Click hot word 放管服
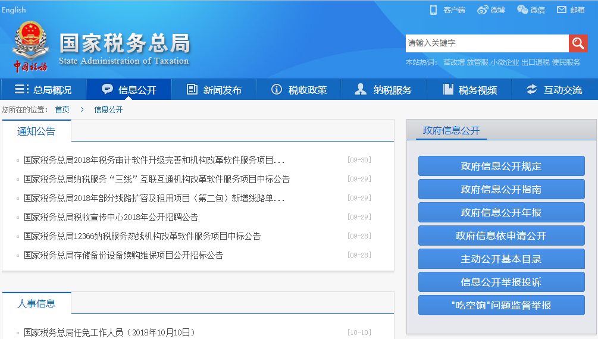The image size is (598, 339). click(477, 62)
